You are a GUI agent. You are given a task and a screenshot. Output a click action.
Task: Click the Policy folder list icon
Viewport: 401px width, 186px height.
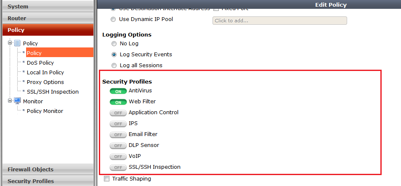pyautogui.click(x=17, y=43)
